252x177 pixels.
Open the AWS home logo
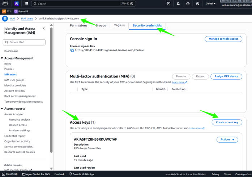click(5, 3)
